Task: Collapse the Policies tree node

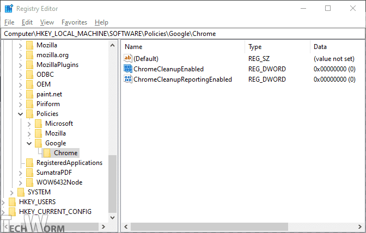Action: [21, 114]
